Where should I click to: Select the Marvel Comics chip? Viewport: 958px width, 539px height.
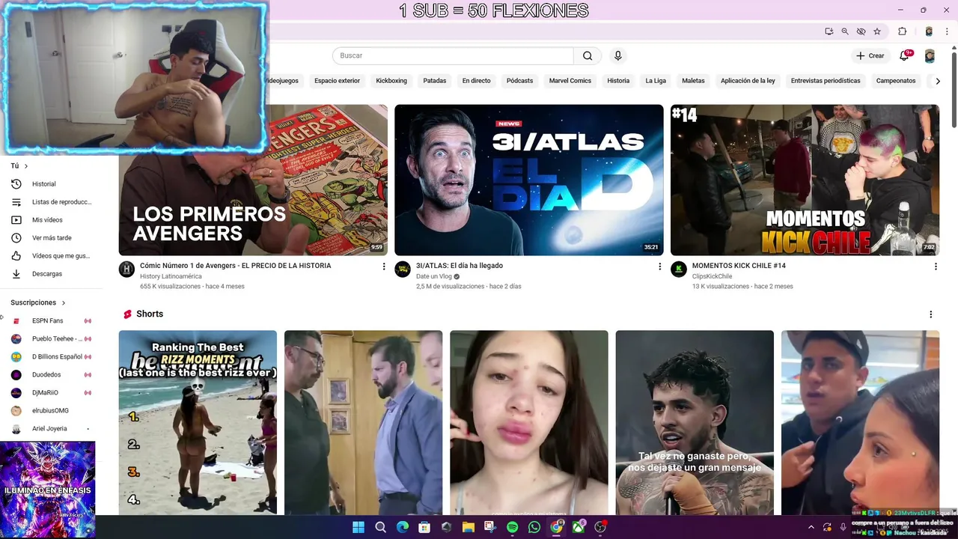tap(570, 81)
